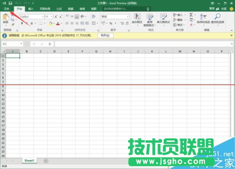This screenshot has height=169, width=235.
Task: Switch to the Page Layout ribbon tab
Action: point(45,9)
